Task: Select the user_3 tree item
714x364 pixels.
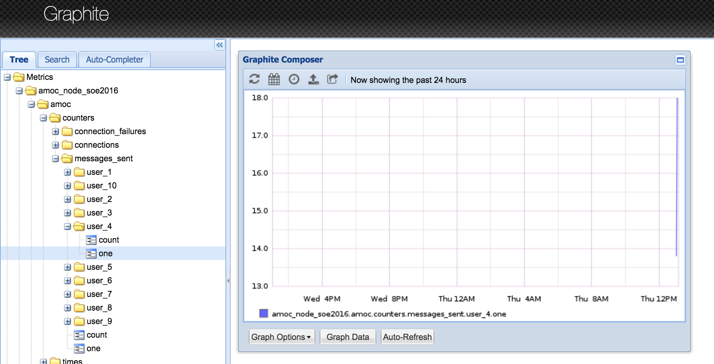Action: (x=99, y=213)
